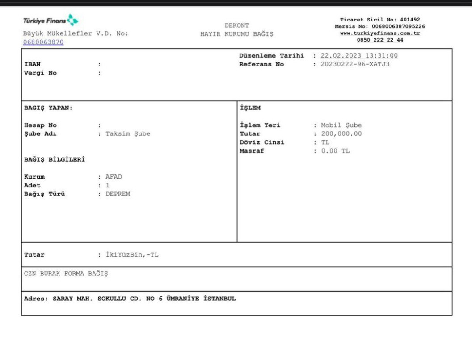Click the 'Referans No' label

point(261,64)
